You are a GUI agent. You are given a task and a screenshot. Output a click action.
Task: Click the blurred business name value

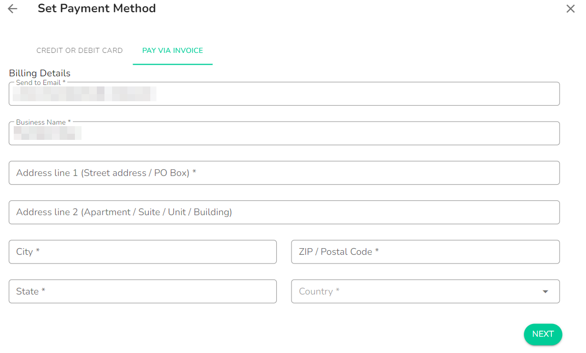(47, 133)
